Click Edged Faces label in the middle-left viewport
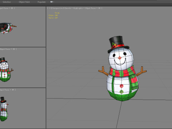 (x=5, y=49)
